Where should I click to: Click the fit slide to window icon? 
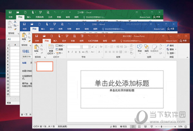point(186,126)
